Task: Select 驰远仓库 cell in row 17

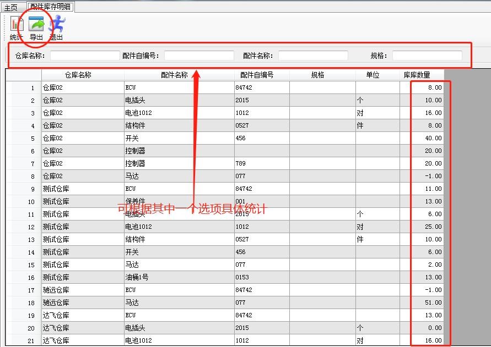Action: point(83,290)
